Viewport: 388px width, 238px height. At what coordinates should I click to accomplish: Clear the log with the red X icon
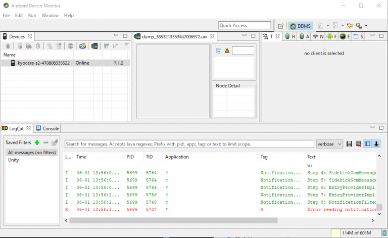coord(358,144)
